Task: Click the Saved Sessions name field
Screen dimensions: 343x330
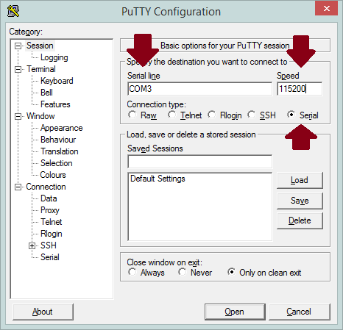Action: coord(199,162)
